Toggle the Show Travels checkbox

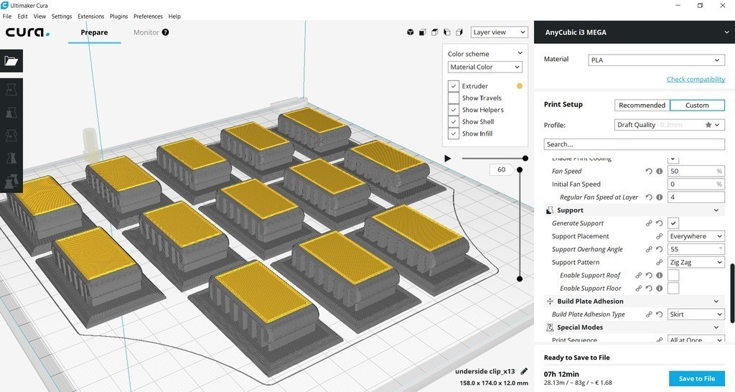pos(453,98)
